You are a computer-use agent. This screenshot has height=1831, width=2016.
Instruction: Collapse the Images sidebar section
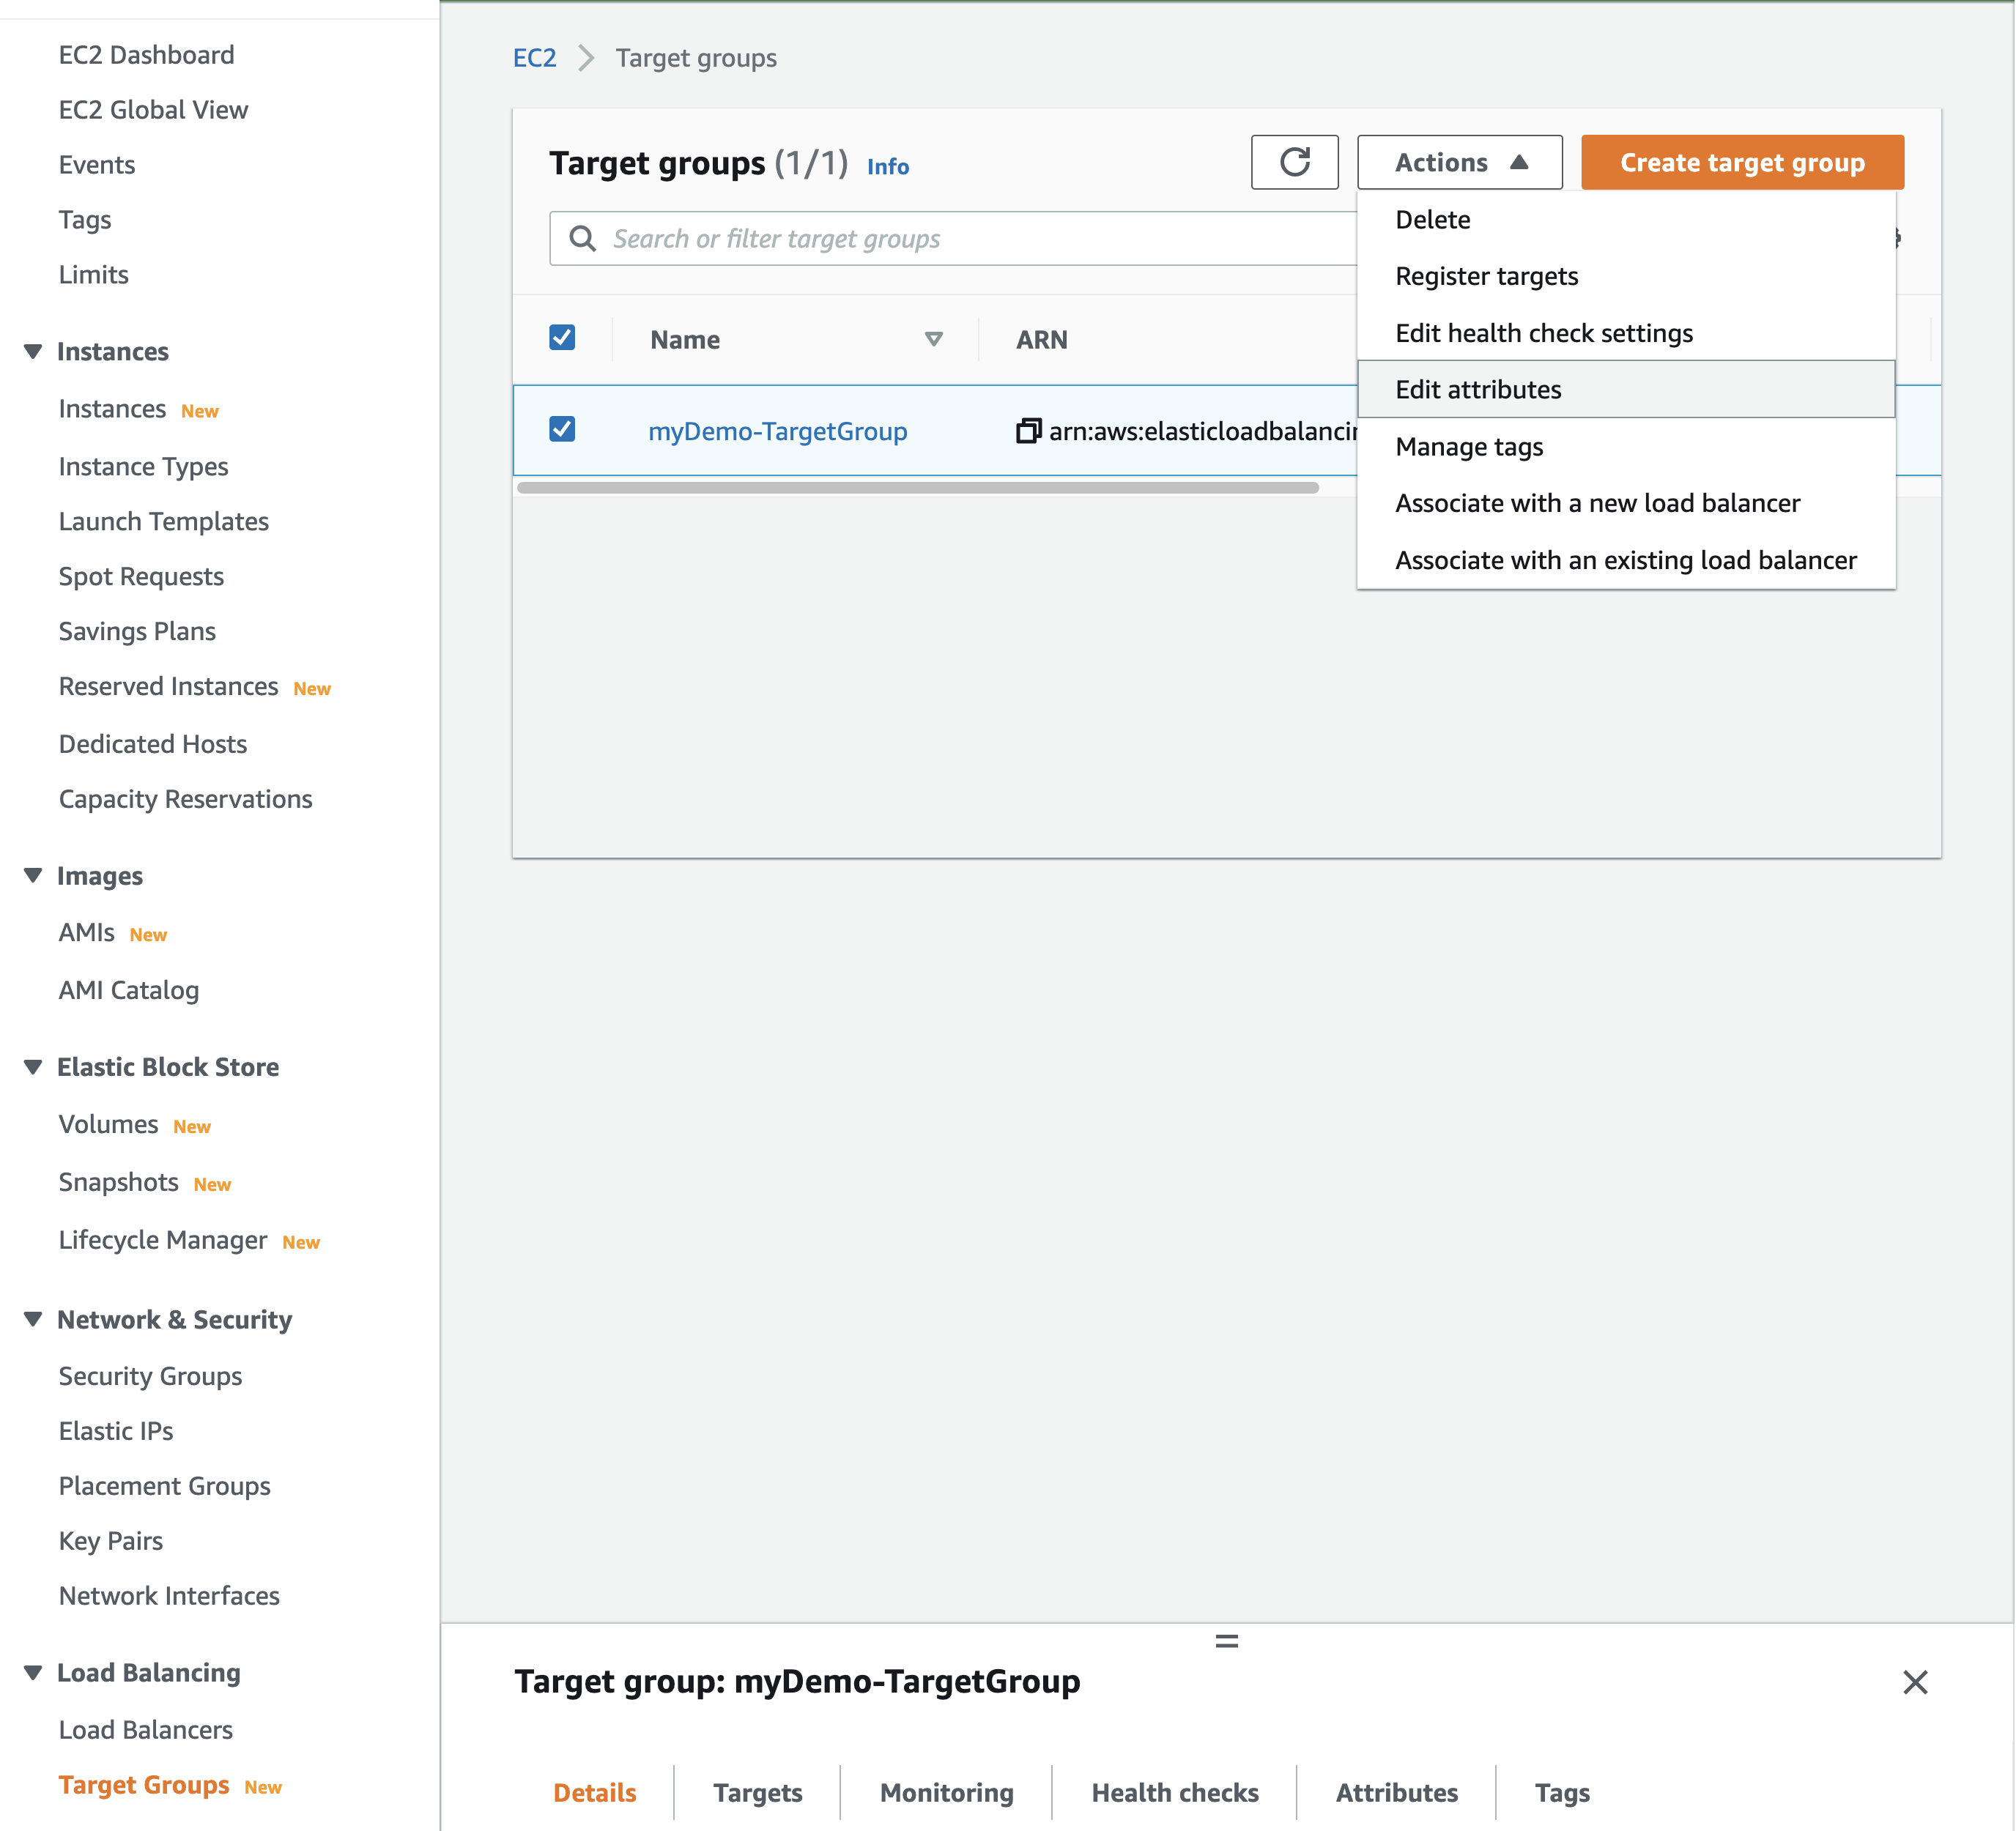33,876
